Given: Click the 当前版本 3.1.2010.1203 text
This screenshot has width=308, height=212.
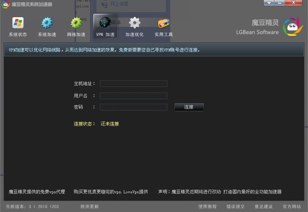Looking at the screenshot, I should [x=33, y=207].
